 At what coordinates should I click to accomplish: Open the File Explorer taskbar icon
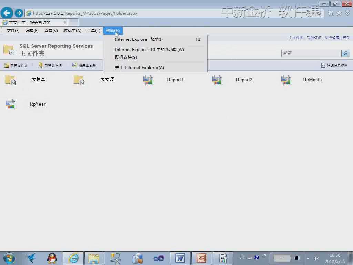coord(94,258)
